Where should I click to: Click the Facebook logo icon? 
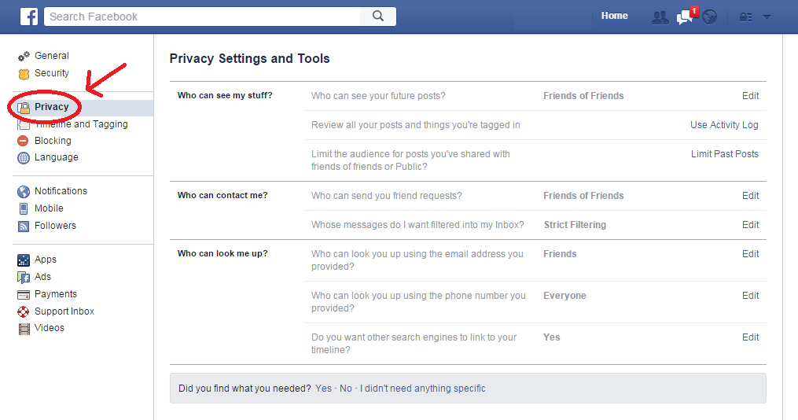29,17
